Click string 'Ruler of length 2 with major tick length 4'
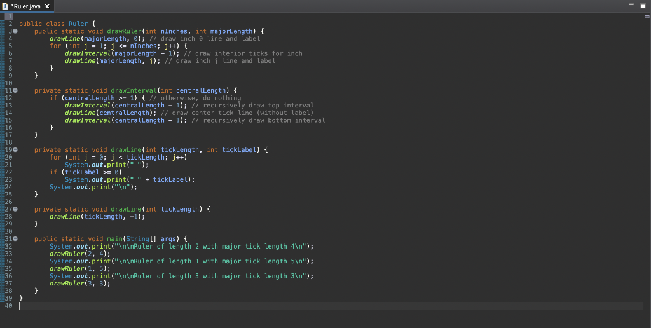The height and width of the screenshot is (328, 651). pos(210,246)
